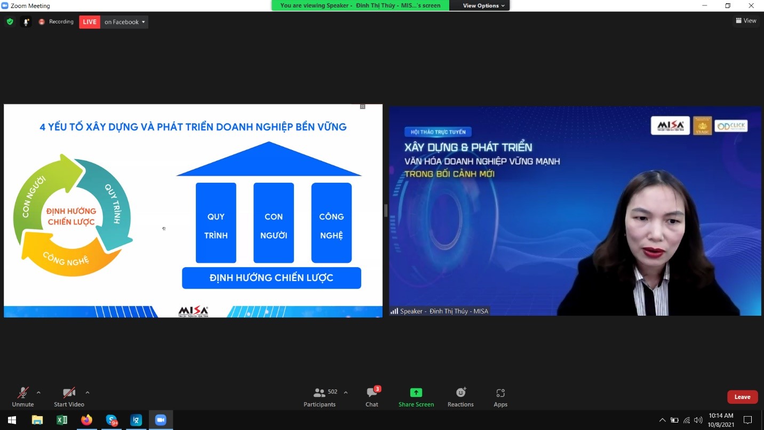
Task: Click the Recording indicator
Action: [x=56, y=22]
